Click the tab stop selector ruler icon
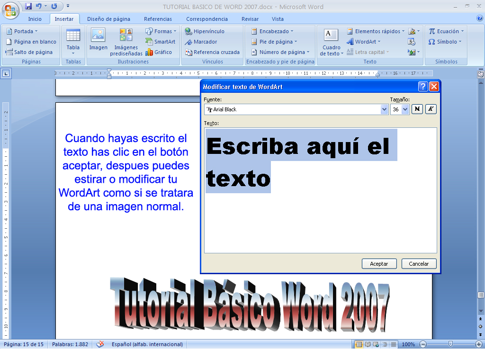Image resolution: width=485 pixels, height=349 pixels. 6,73
